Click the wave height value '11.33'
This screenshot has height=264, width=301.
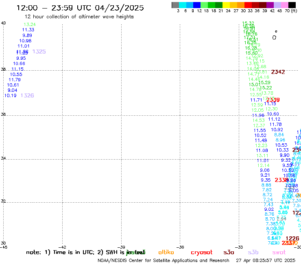[28, 30]
